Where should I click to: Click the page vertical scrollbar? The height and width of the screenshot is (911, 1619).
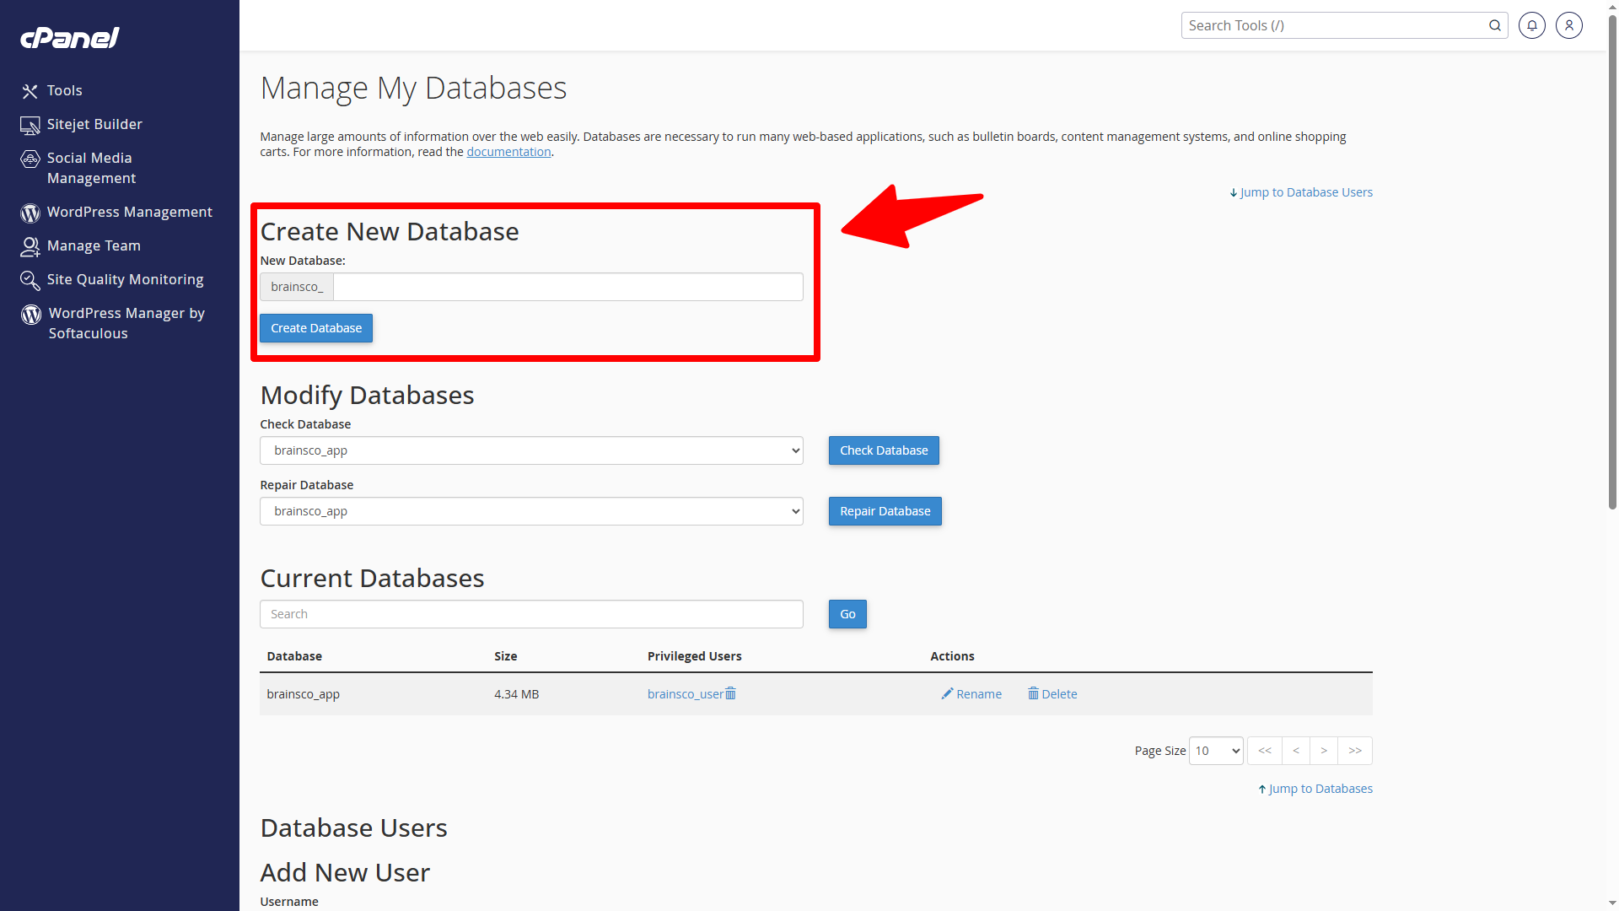(1612, 262)
